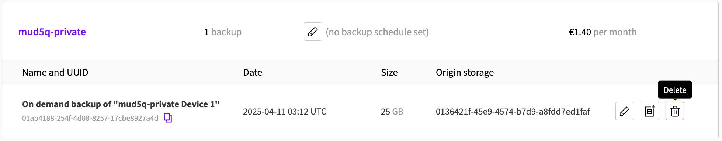Delete the on demand backup with trash icon

675,111
